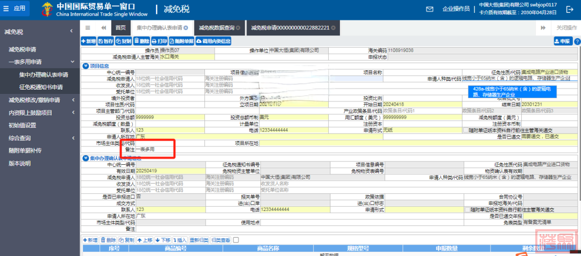Collapse the 减免税 sidebar header
Image resolution: width=581 pixels, height=256 pixels.
(72, 32)
